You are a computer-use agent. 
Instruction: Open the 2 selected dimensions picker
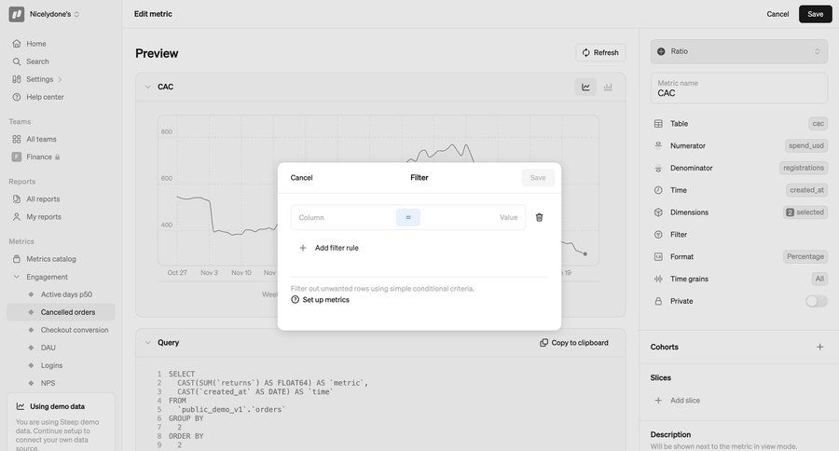(805, 212)
